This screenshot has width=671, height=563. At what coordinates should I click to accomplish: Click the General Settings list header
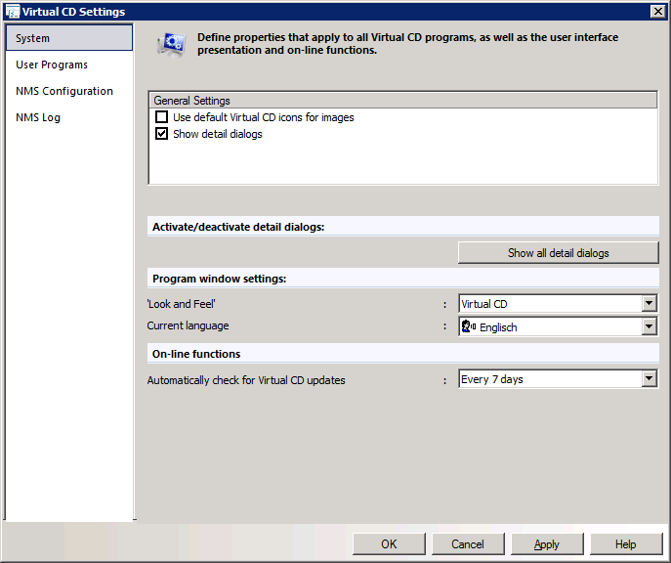(x=402, y=100)
